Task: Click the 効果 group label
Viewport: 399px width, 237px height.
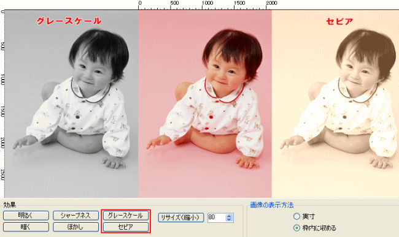Action: click(10, 205)
